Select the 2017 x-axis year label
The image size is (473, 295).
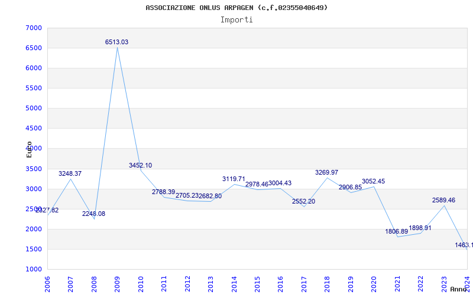(304, 284)
